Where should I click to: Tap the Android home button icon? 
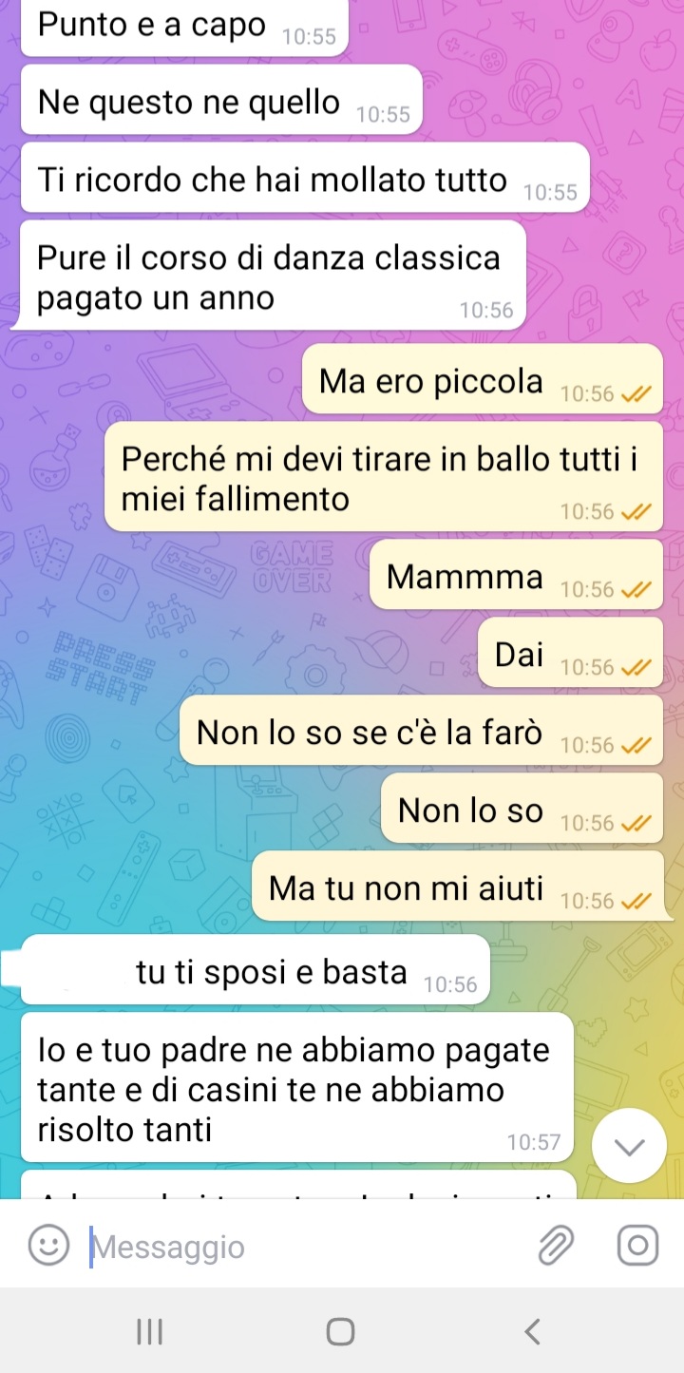click(x=341, y=1332)
